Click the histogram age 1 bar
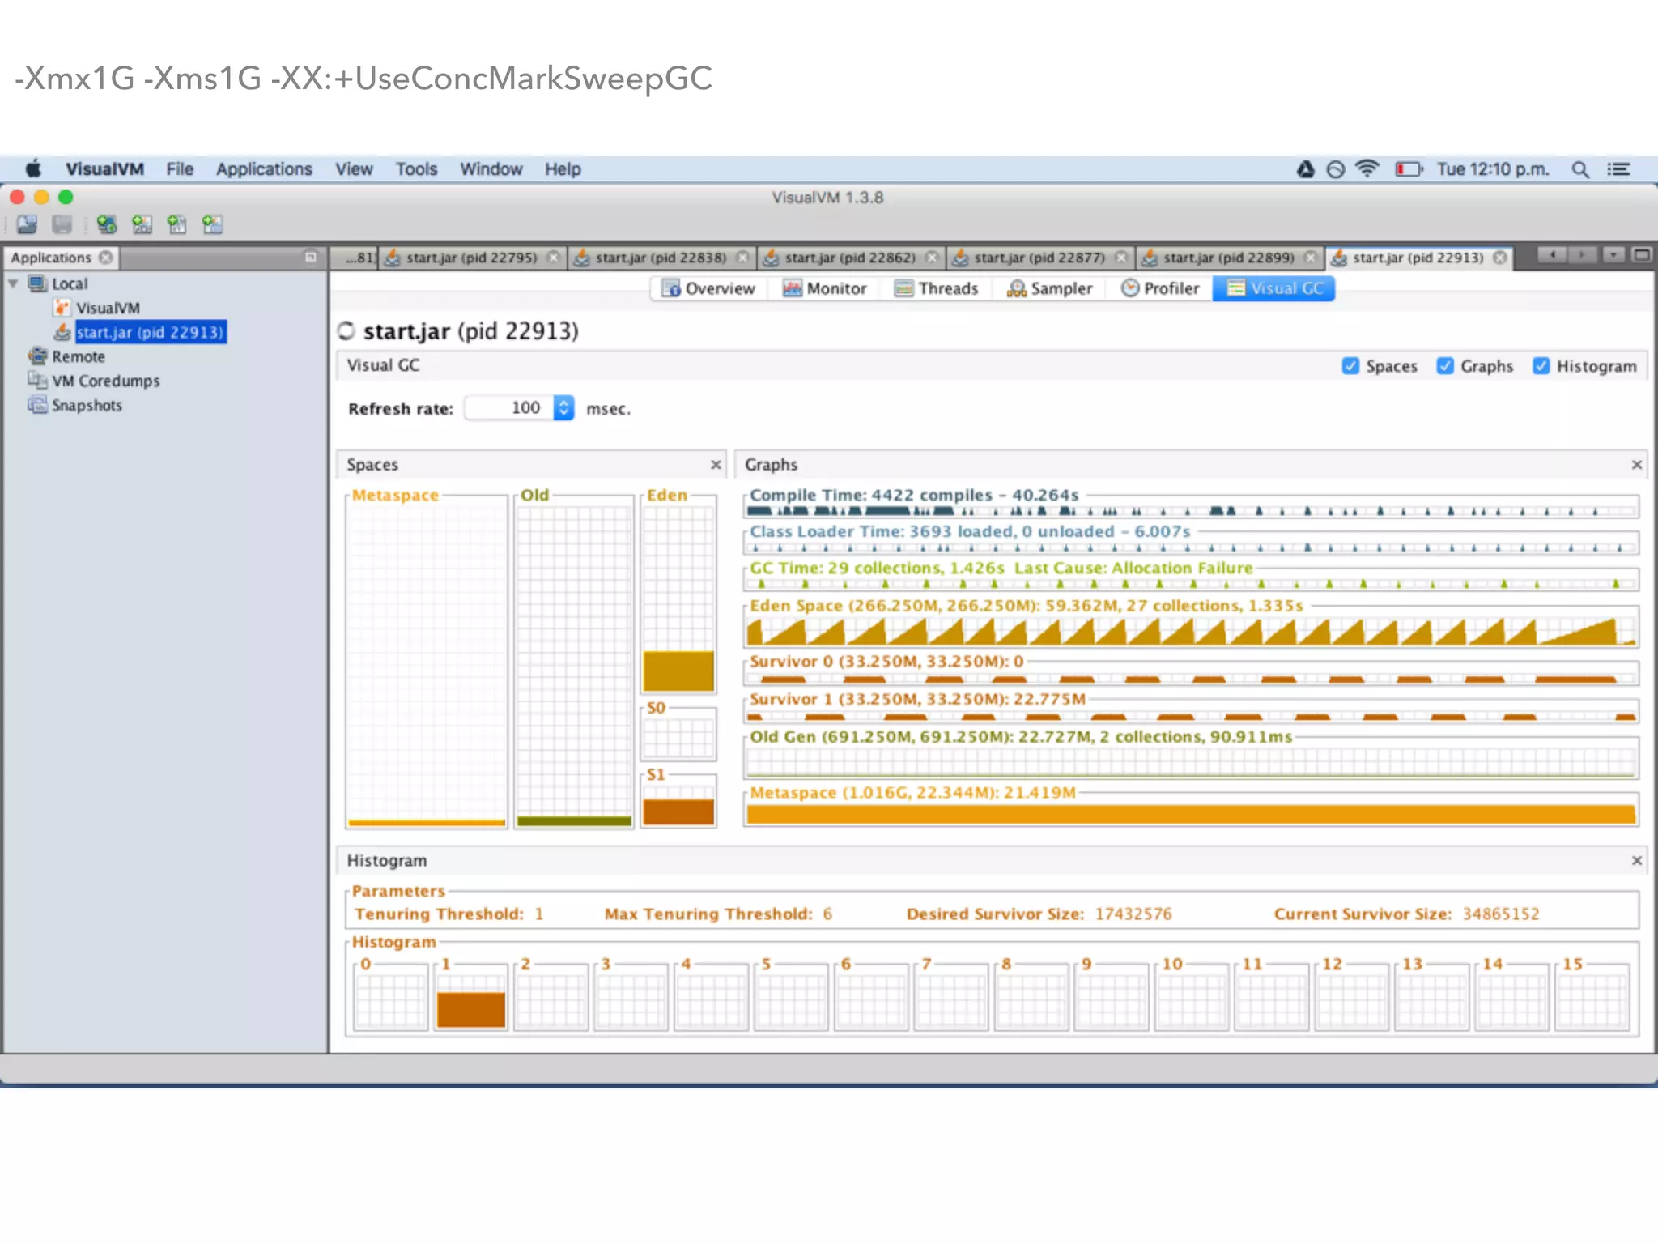Image resolution: width=1658 pixels, height=1244 pixels. point(470,1009)
